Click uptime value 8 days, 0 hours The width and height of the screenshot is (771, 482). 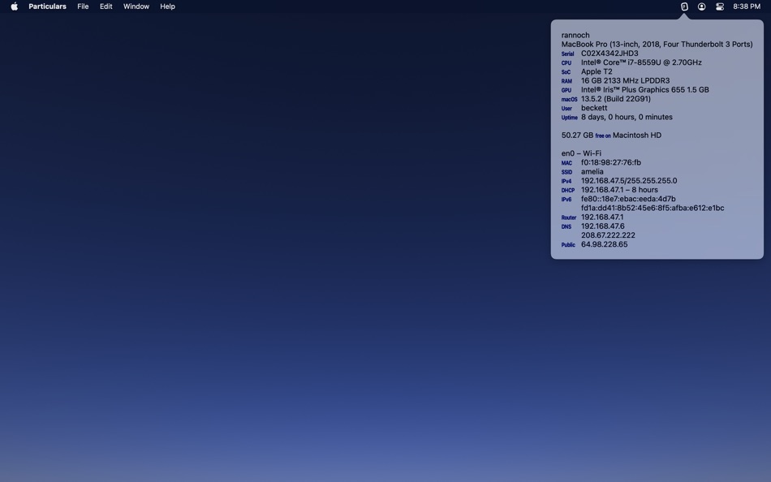click(x=627, y=117)
